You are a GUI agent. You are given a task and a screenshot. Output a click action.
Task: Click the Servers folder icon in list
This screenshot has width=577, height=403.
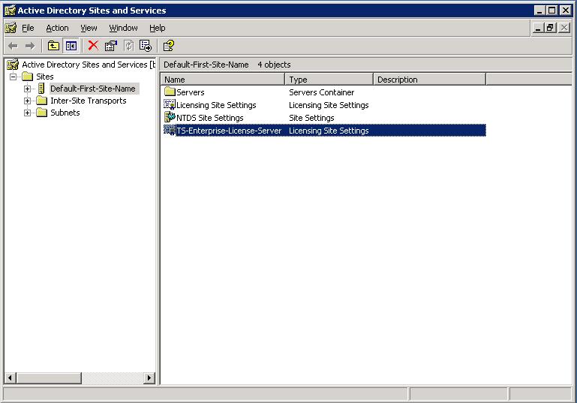click(170, 92)
